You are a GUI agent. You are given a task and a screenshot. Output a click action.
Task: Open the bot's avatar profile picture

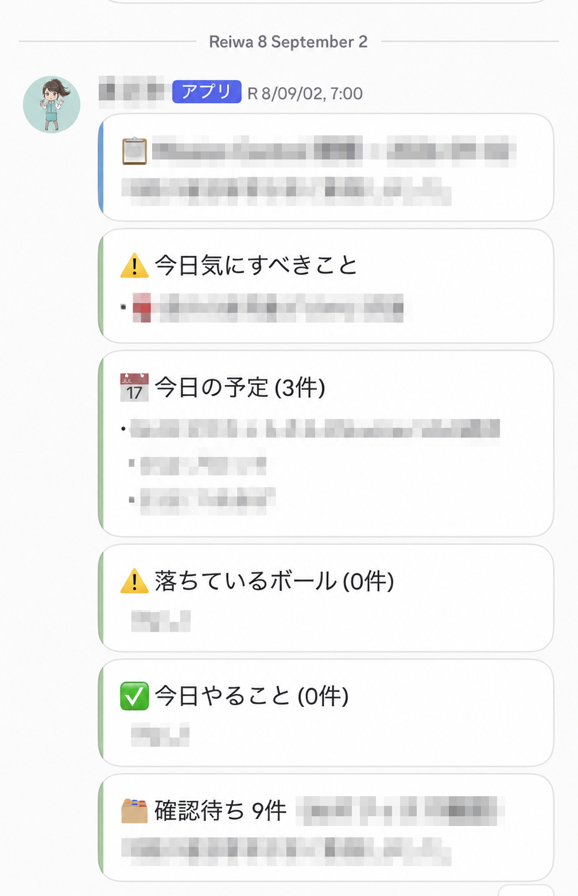pos(52,104)
